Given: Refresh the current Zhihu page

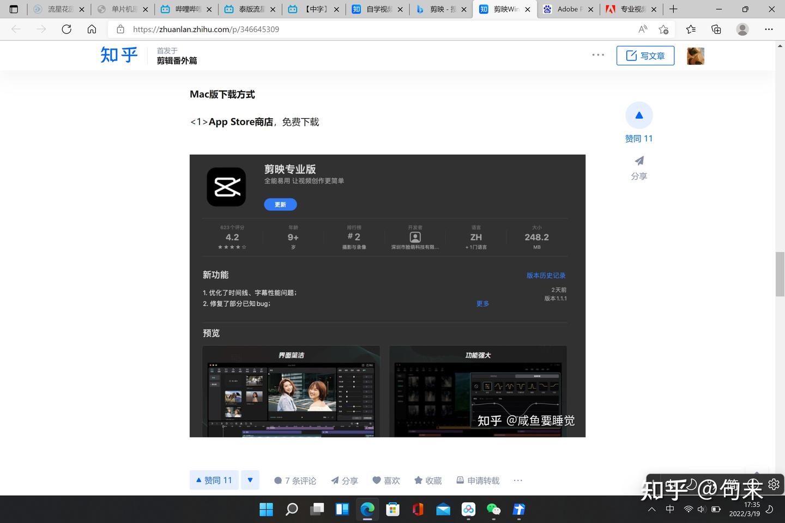Looking at the screenshot, I should coord(67,29).
